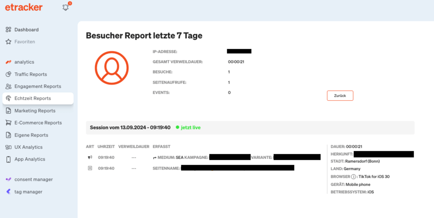Click the notification bell icon

click(x=65, y=7)
